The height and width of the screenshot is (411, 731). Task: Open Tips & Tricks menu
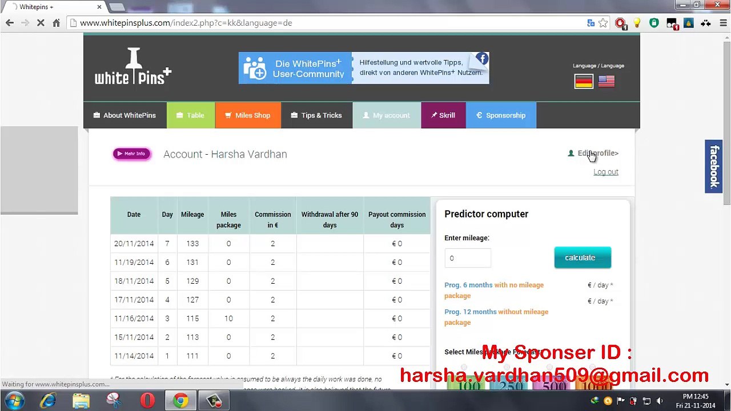pyautogui.click(x=316, y=115)
